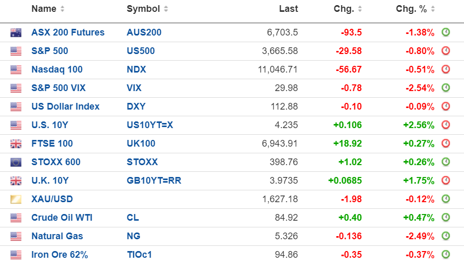The height and width of the screenshot is (267, 464).
Task: Click the GB10YT=RR symbol link
Action: tap(154, 181)
